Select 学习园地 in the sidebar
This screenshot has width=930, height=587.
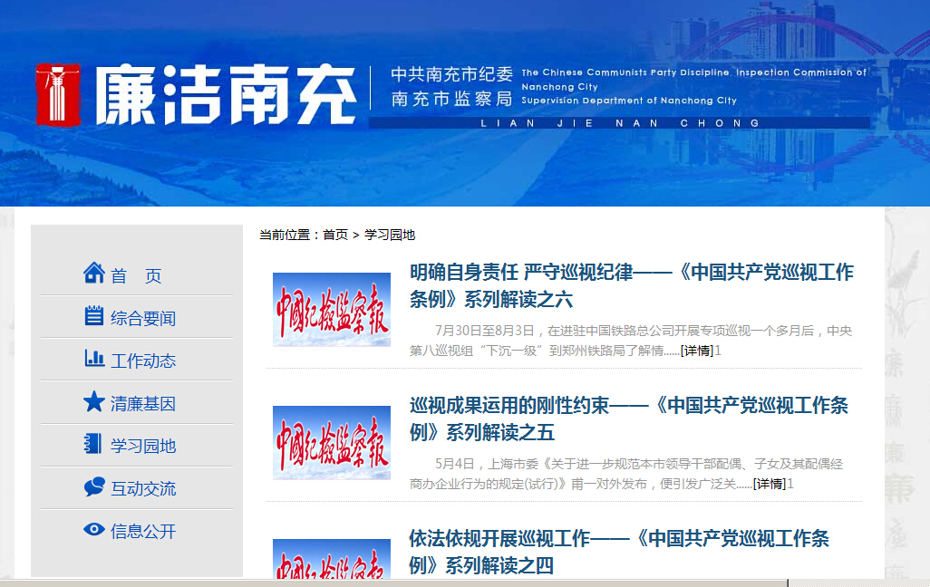[x=143, y=446]
